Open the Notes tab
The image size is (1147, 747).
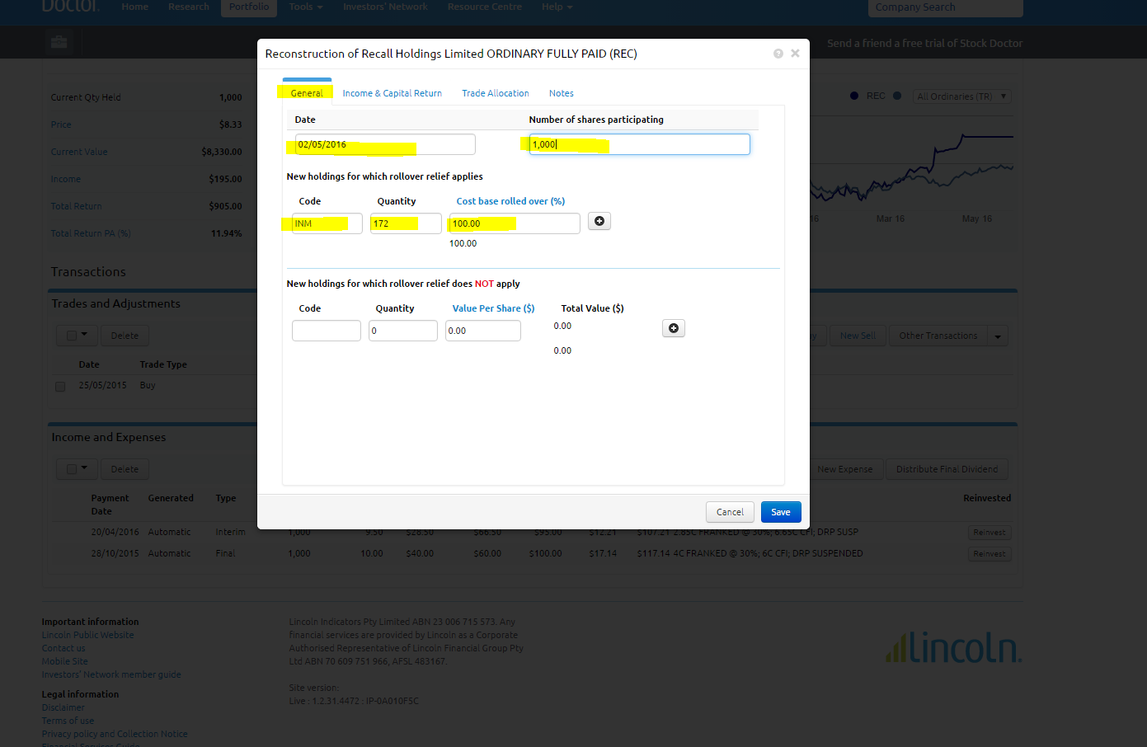point(562,93)
